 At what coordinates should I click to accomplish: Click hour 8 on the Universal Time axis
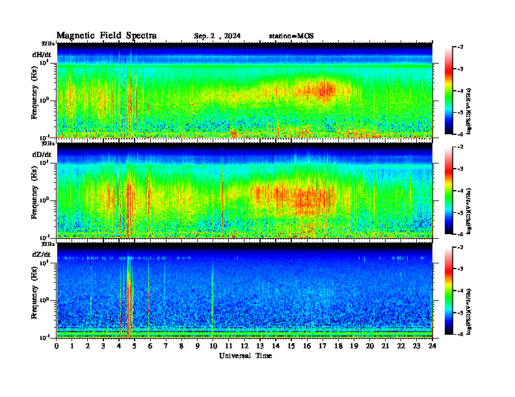coord(181,346)
